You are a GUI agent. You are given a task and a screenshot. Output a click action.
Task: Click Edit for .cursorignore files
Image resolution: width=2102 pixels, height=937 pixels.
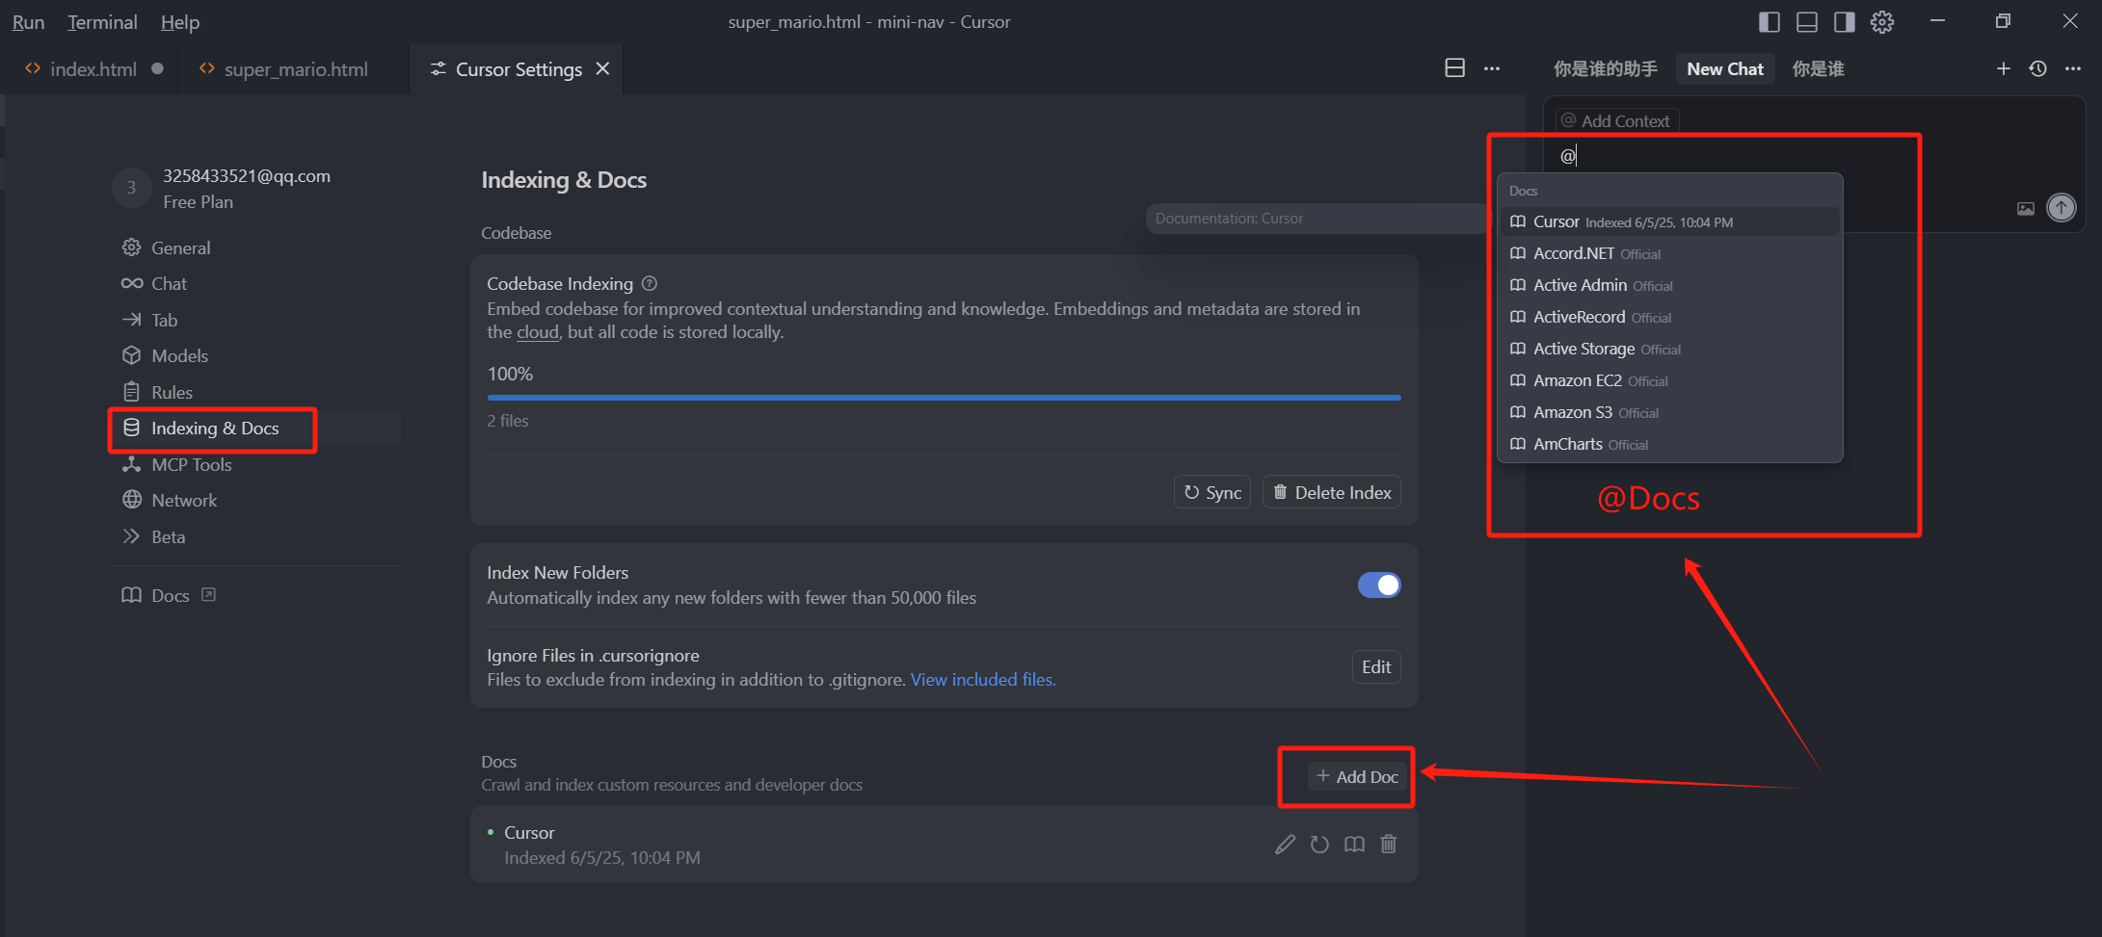pyautogui.click(x=1376, y=666)
